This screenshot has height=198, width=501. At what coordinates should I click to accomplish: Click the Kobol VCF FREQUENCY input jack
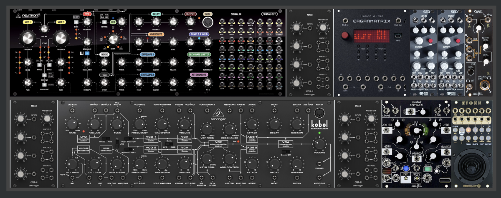pyautogui.click(x=207, y=110)
